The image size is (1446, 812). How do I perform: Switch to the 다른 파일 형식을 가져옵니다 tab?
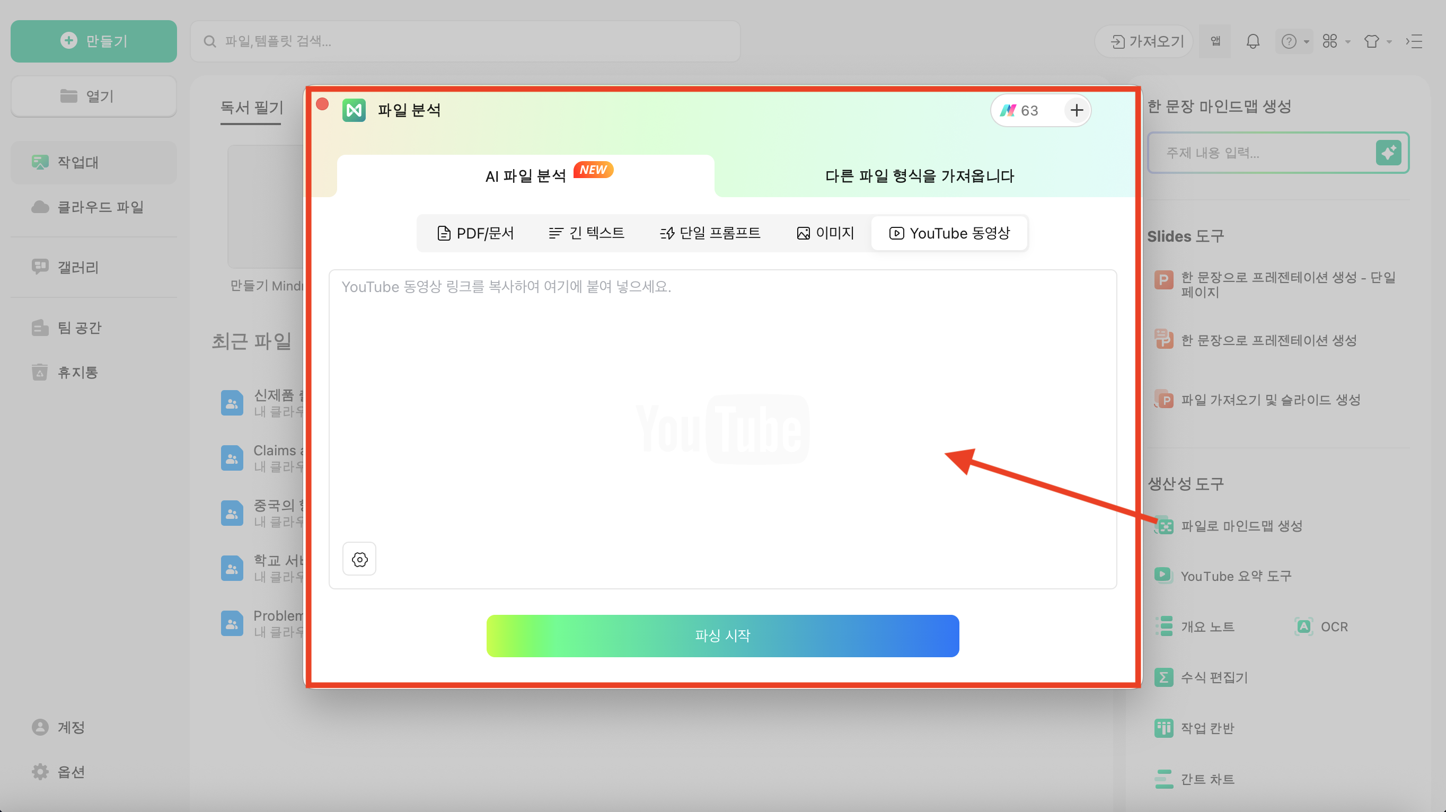(x=920, y=175)
